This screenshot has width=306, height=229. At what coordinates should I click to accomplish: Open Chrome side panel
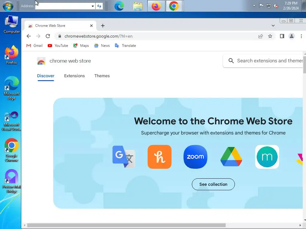(282, 36)
